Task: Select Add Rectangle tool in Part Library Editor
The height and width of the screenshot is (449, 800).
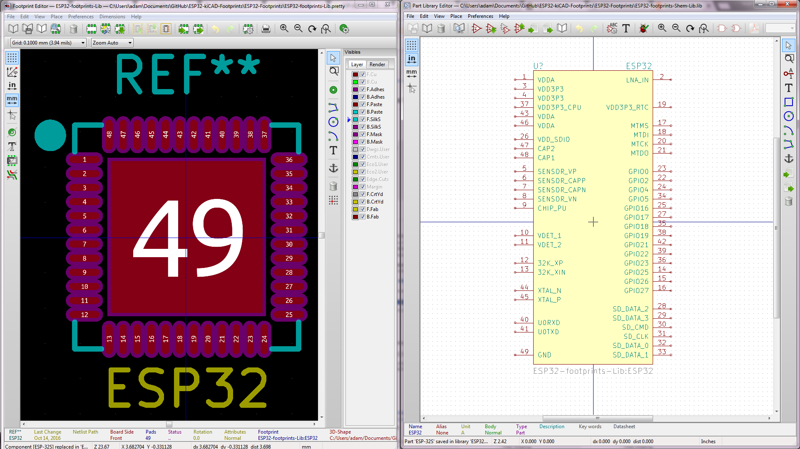Action: (x=788, y=102)
